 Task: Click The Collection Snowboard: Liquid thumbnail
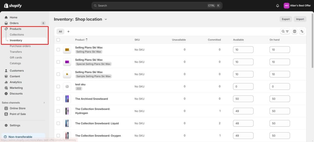coord(67,123)
